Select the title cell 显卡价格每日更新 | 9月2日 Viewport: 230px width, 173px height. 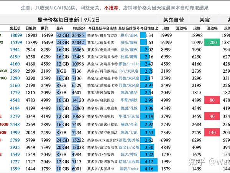click(x=69, y=20)
